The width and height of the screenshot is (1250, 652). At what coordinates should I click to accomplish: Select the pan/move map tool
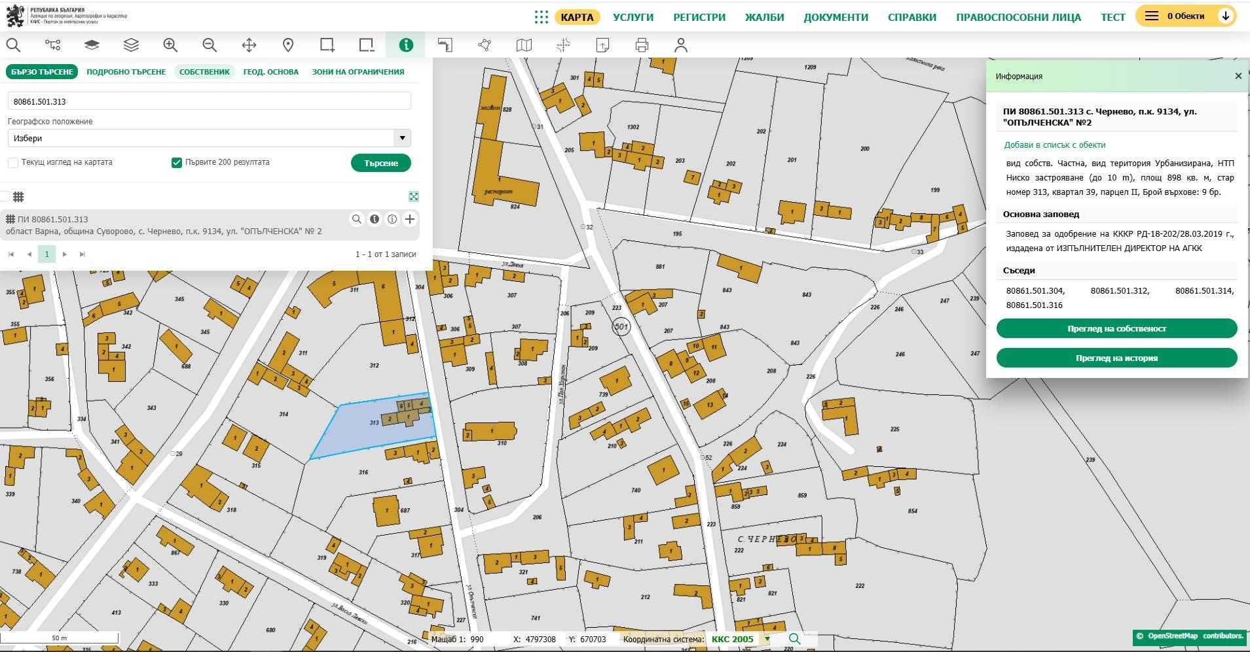[249, 45]
